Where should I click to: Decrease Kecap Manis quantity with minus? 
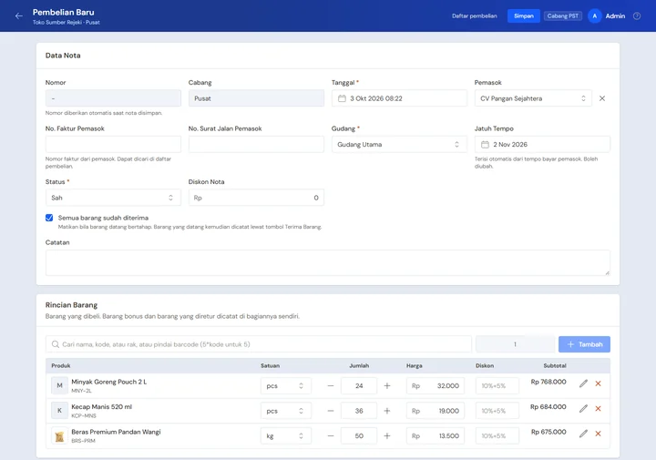click(331, 411)
